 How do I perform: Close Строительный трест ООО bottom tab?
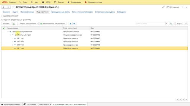pyautogui.click(x=86, y=104)
